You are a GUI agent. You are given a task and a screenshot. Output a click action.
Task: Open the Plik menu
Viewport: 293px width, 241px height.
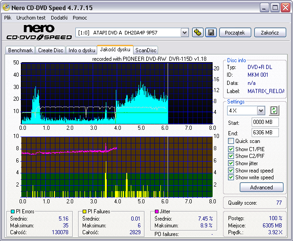8,18
